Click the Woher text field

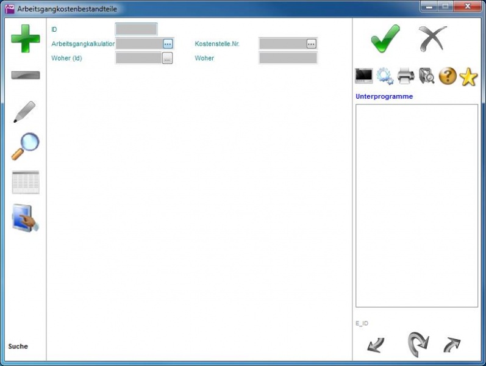coord(288,59)
